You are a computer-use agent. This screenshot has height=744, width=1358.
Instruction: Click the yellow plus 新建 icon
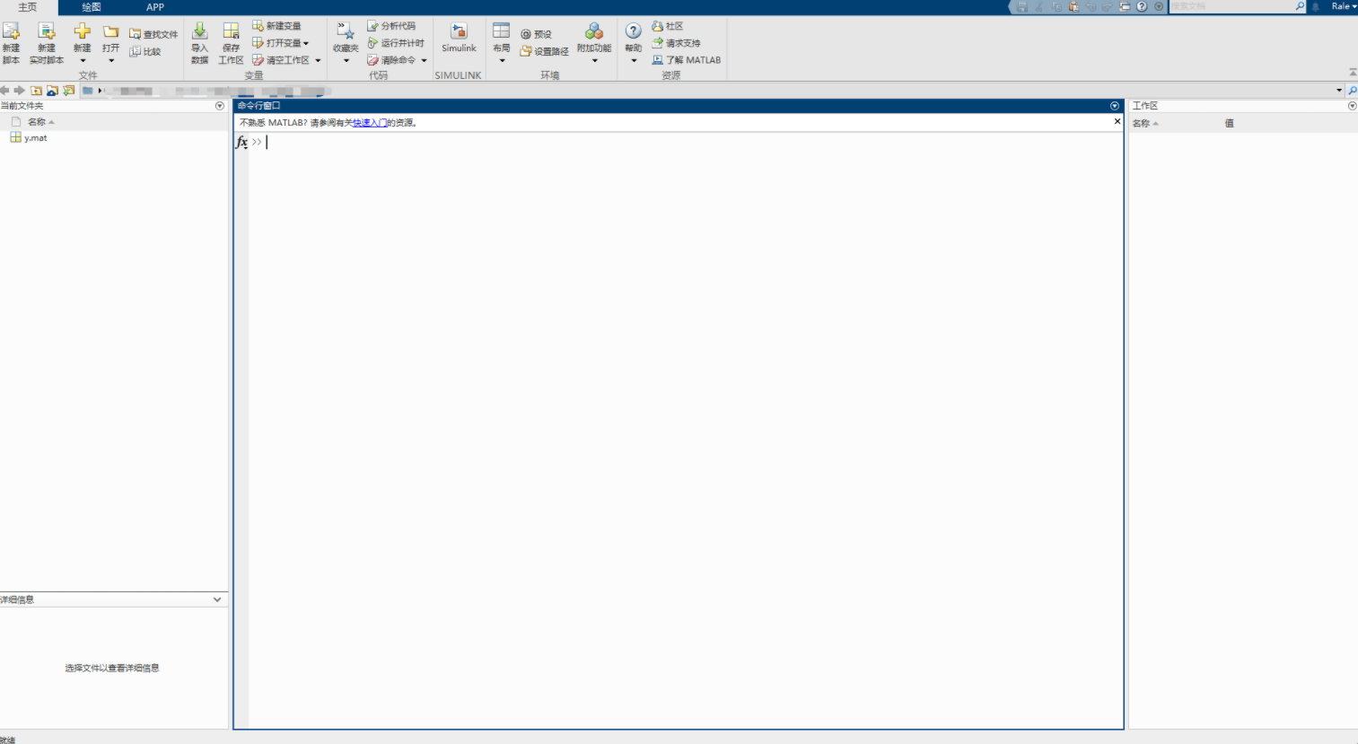click(83, 31)
